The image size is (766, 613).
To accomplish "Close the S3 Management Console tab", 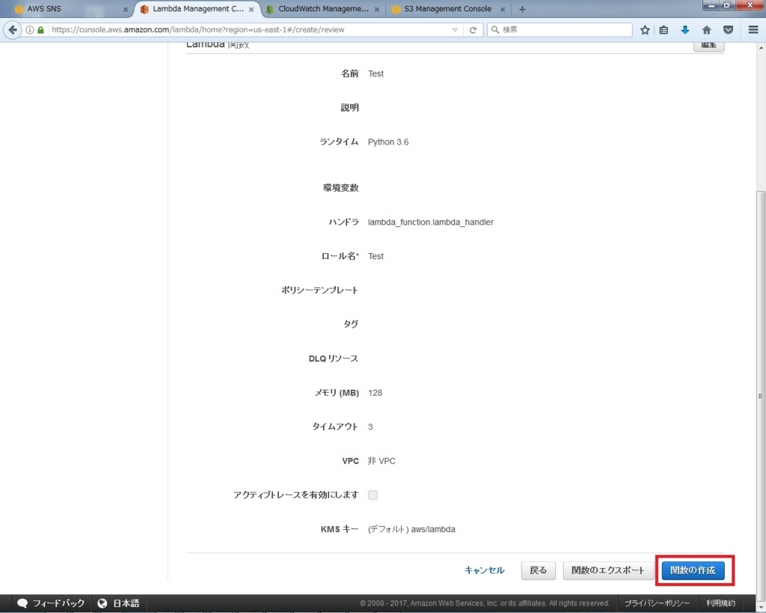I will click(502, 9).
